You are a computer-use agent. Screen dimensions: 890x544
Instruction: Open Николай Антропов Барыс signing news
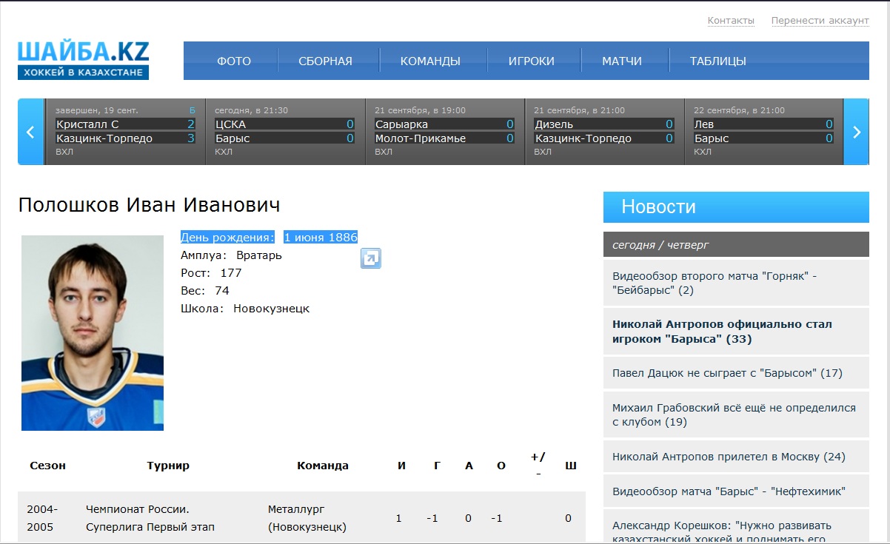click(x=722, y=332)
